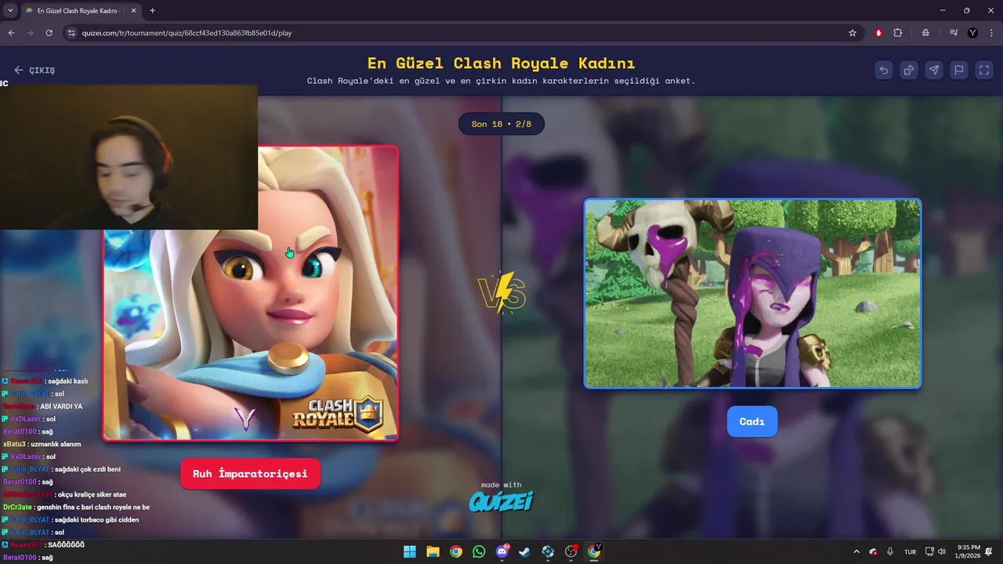Open the incognito-style hat extension icon

(925, 33)
